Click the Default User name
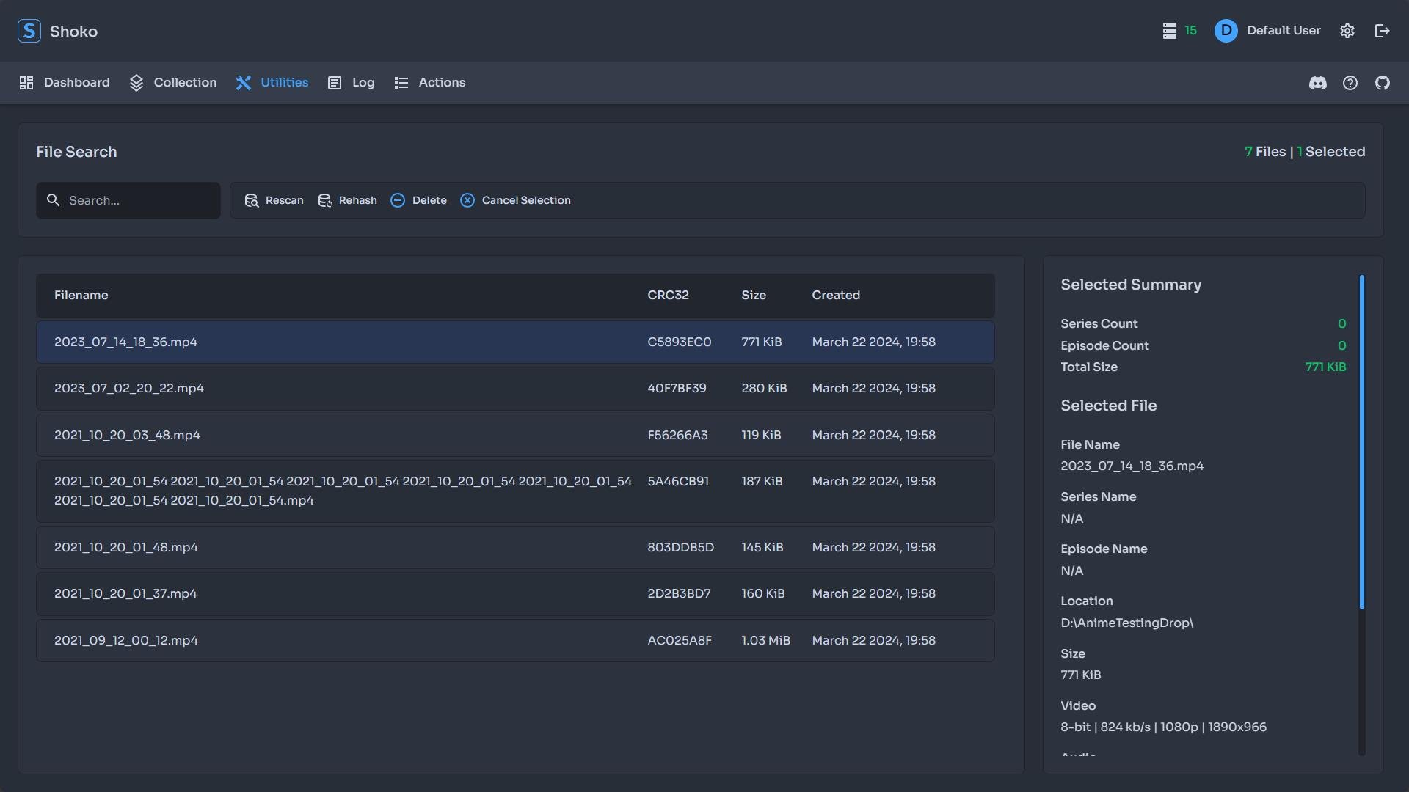 click(1284, 31)
